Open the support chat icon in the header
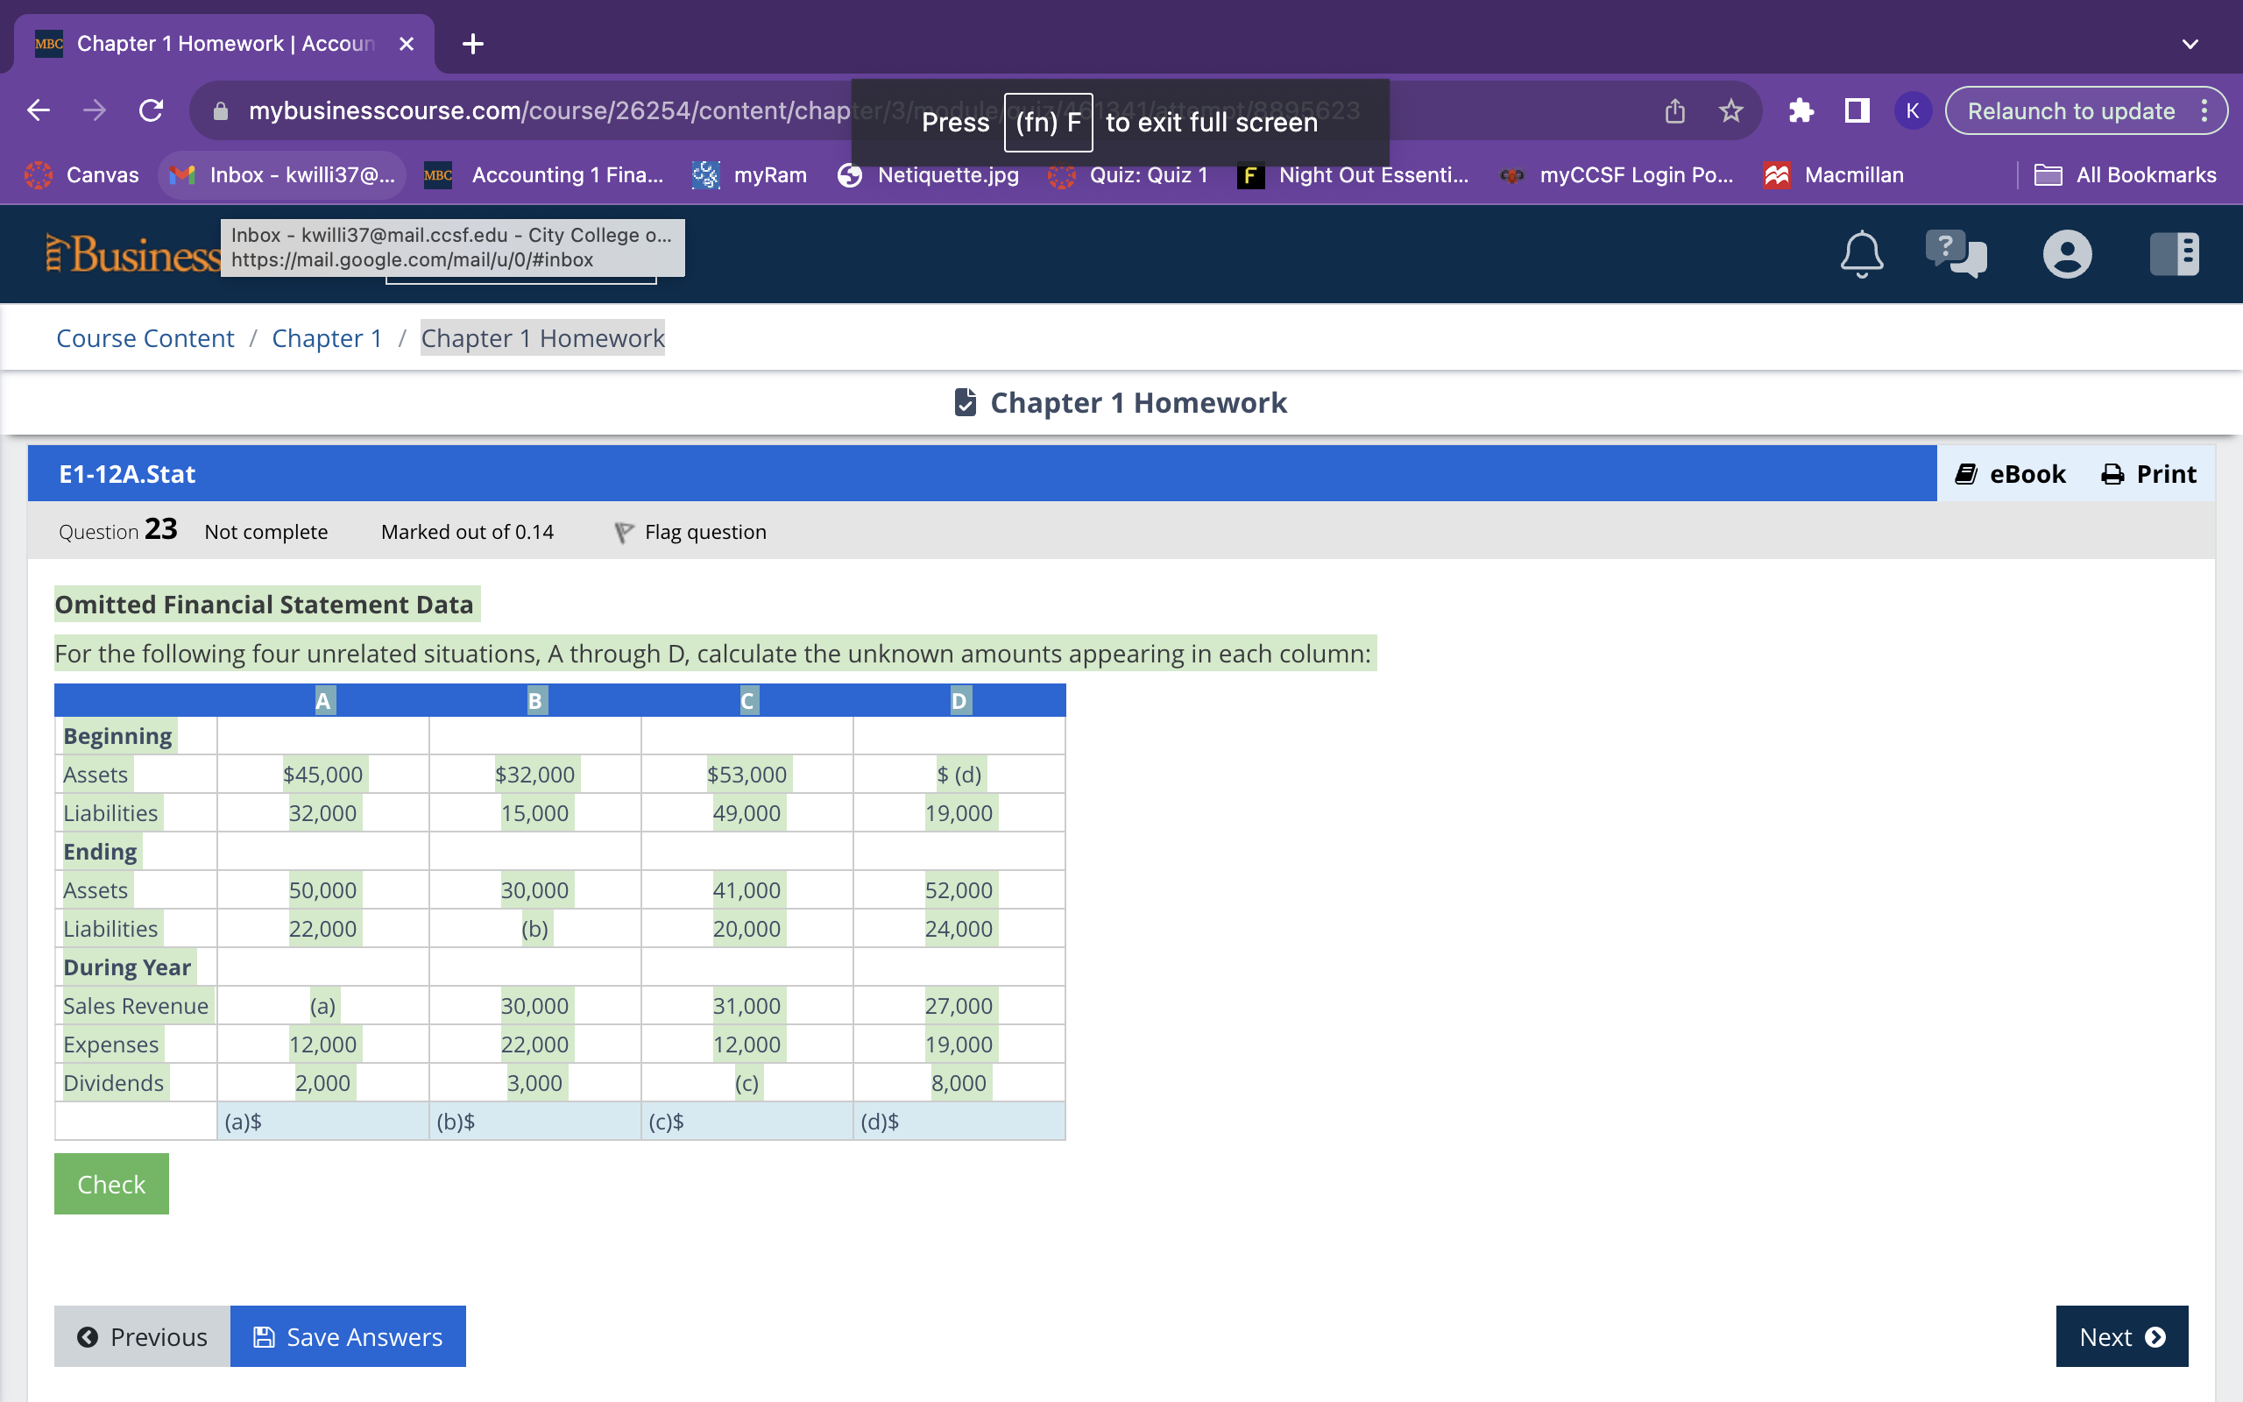Viewport: 2243px width, 1402px height. 1956,254
